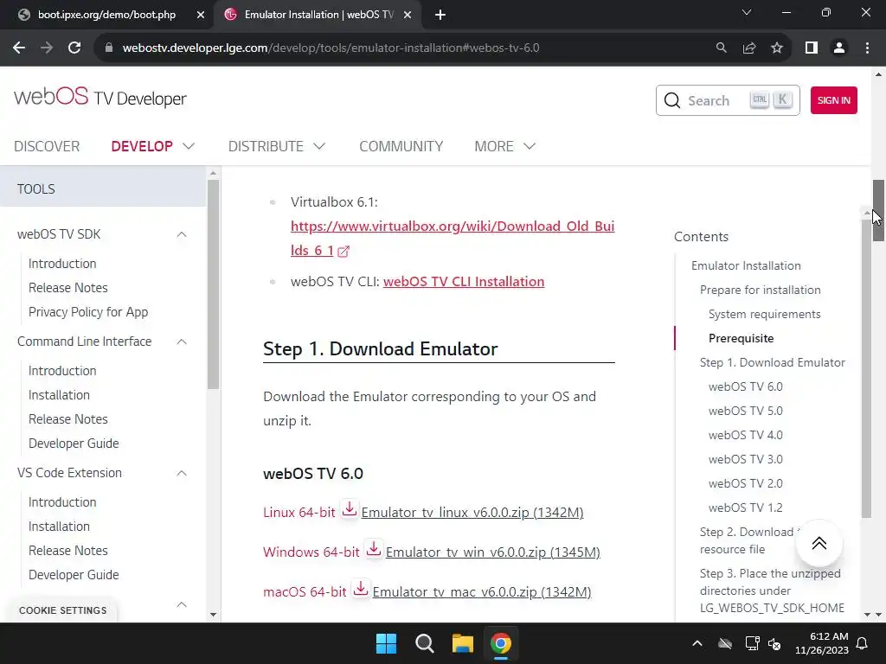Click the left sidebar scrollbar thumb
This screenshot has width=886, height=664.
(x=213, y=284)
